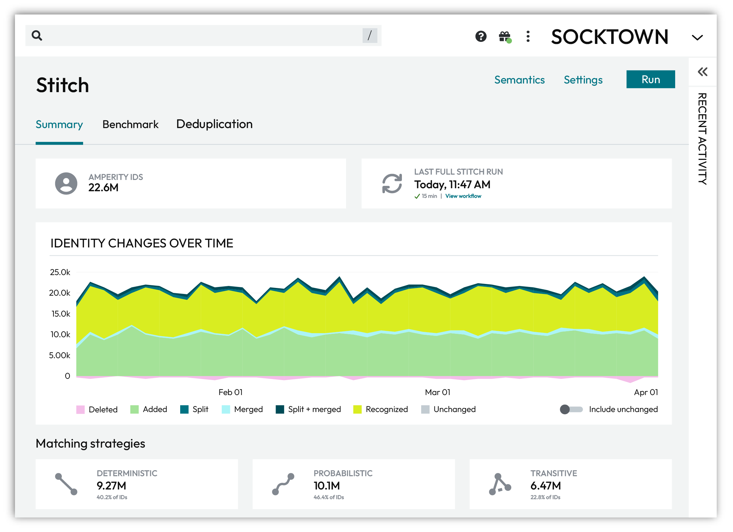This screenshot has height=532, width=733.
Task: Click the deterministic matching strategy icon
Action: [66, 484]
